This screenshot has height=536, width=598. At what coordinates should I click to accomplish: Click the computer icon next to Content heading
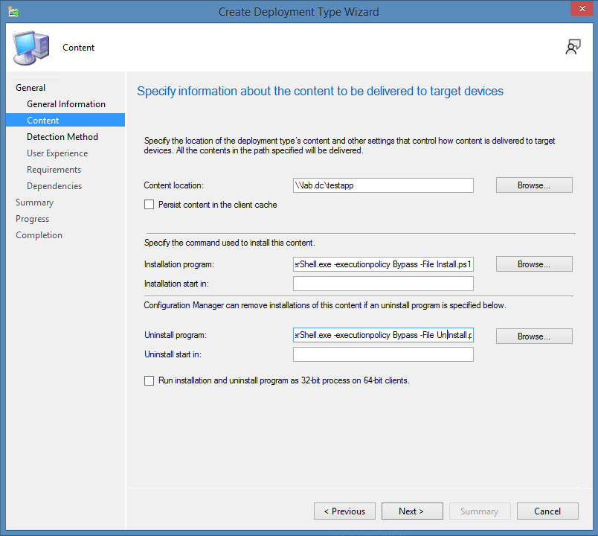pyautogui.click(x=30, y=47)
